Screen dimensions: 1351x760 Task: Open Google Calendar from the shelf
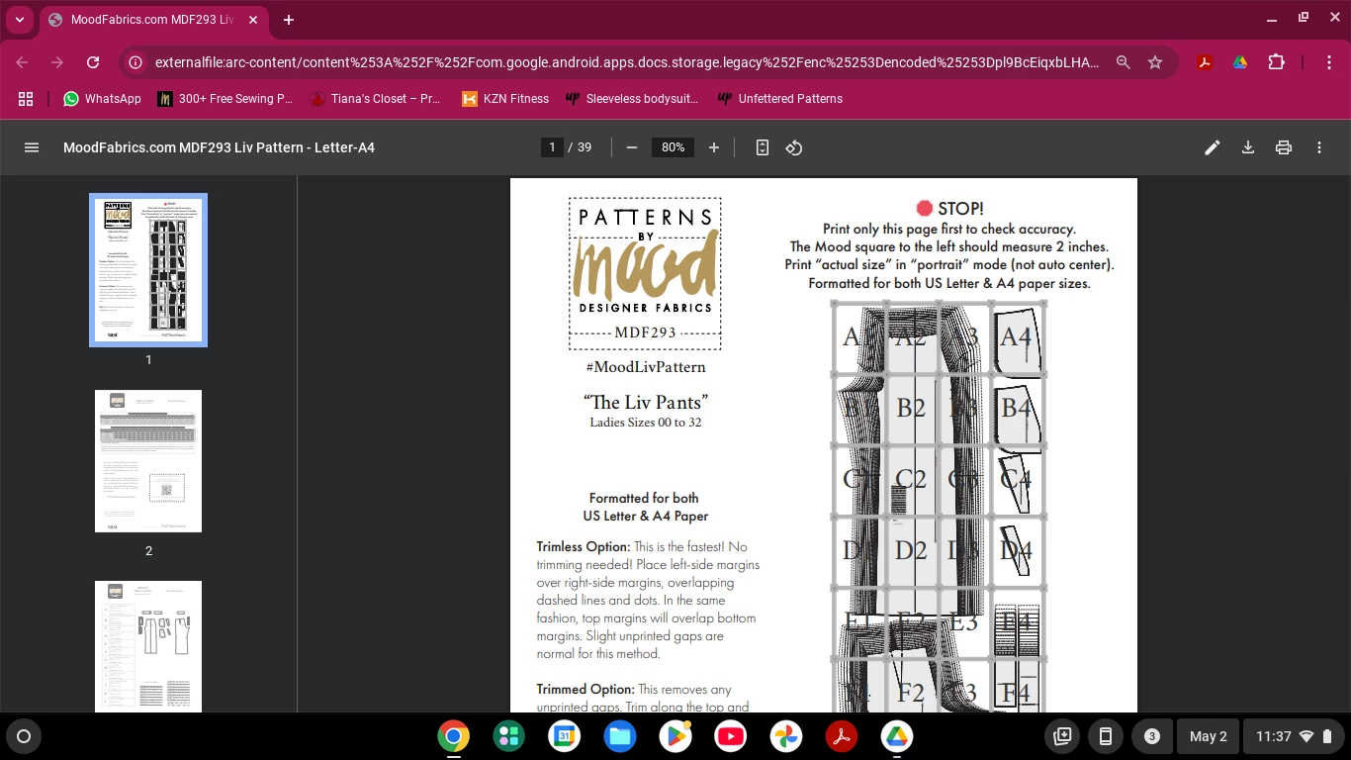[x=565, y=736]
